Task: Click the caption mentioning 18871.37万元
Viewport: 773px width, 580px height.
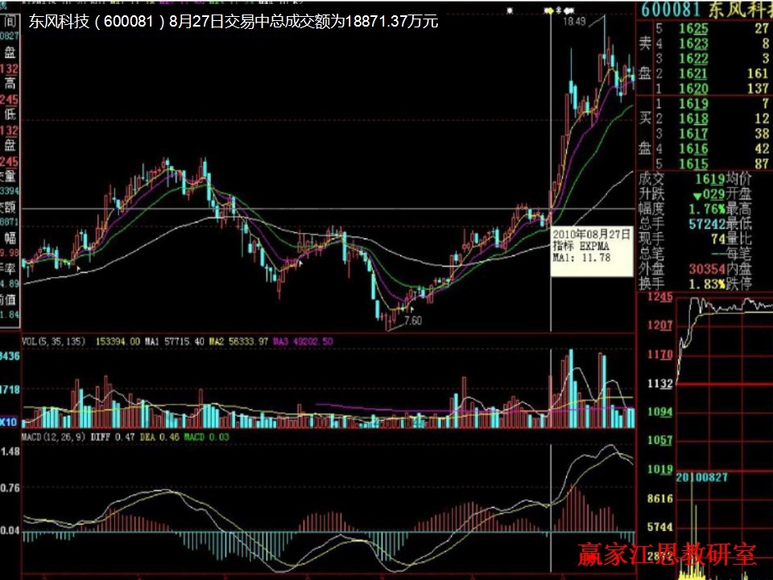Action: [234, 21]
